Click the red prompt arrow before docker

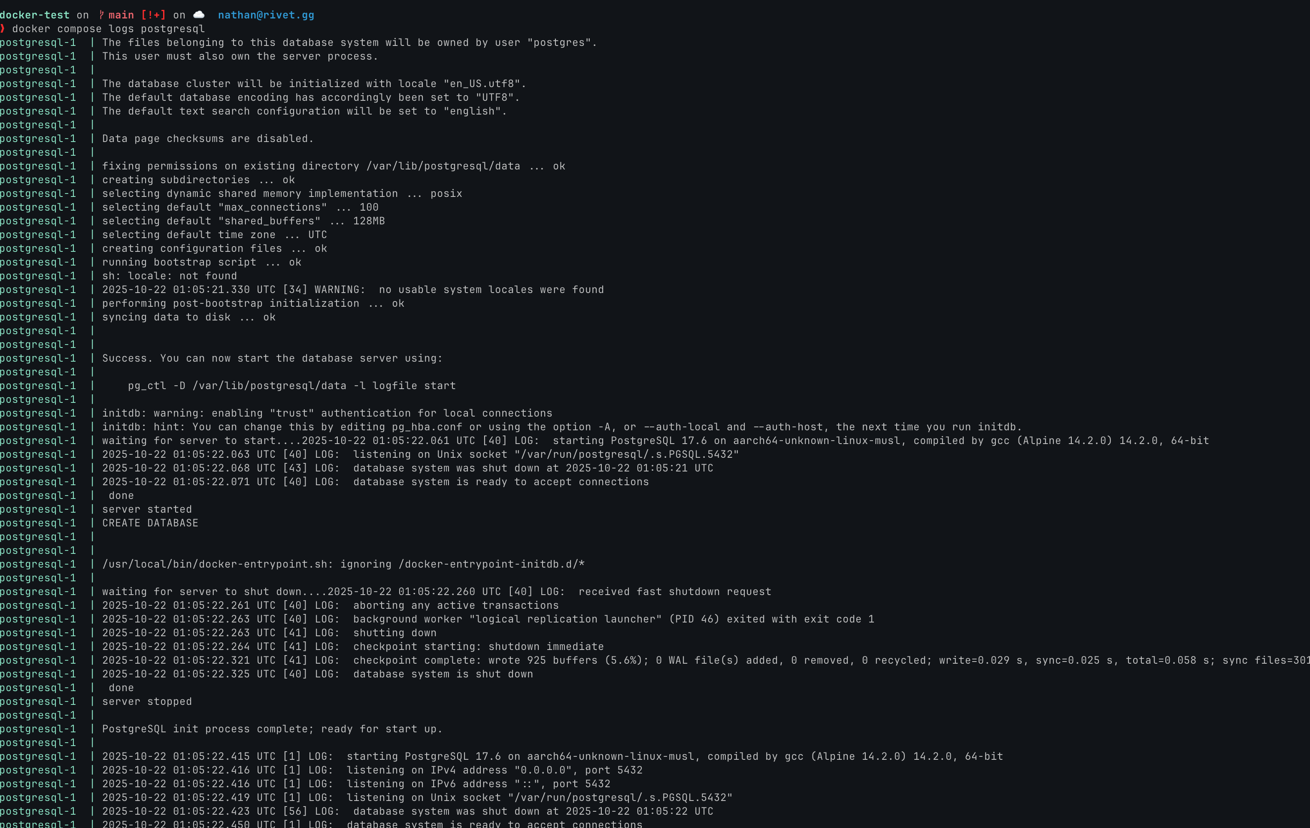pyautogui.click(x=3, y=28)
